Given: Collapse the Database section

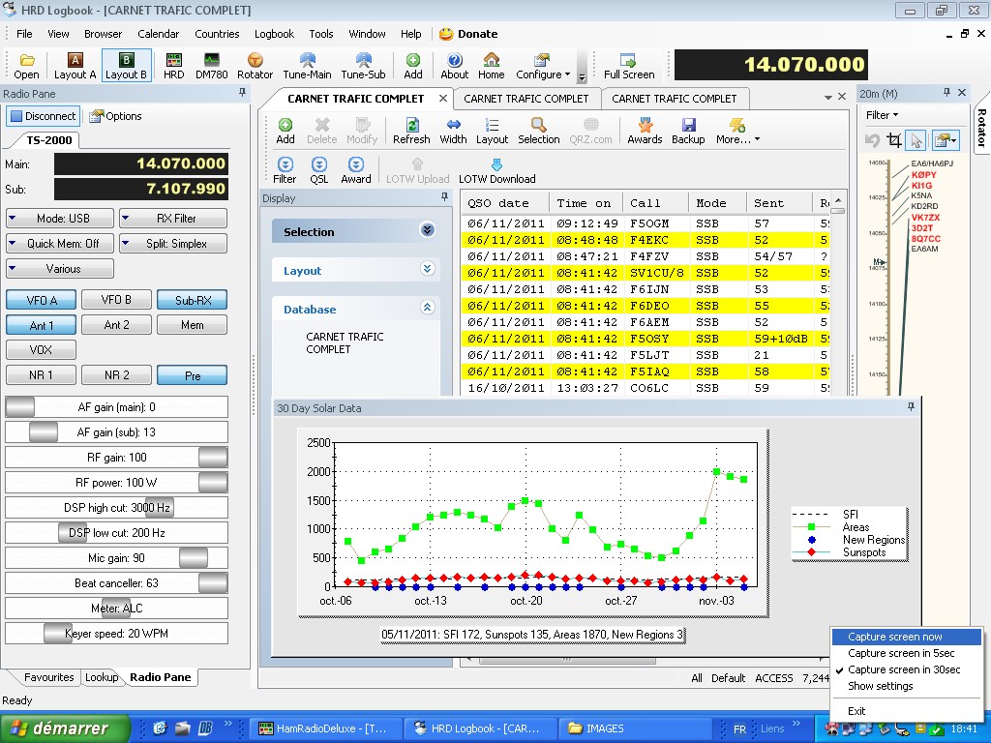Looking at the screenshot, I should point(427,308).
